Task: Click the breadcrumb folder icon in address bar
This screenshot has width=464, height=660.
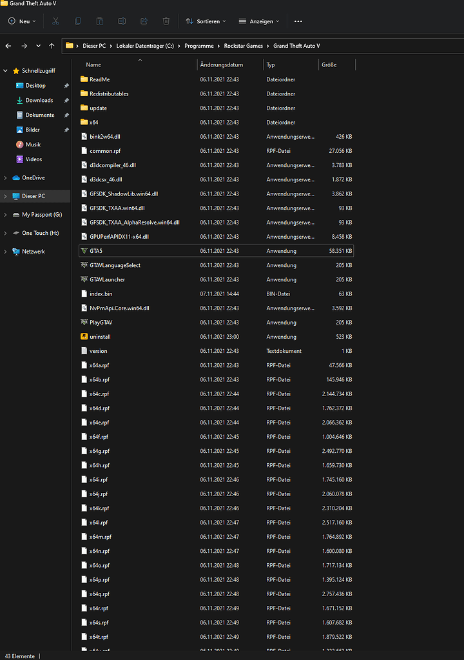Action: (70, 45)
